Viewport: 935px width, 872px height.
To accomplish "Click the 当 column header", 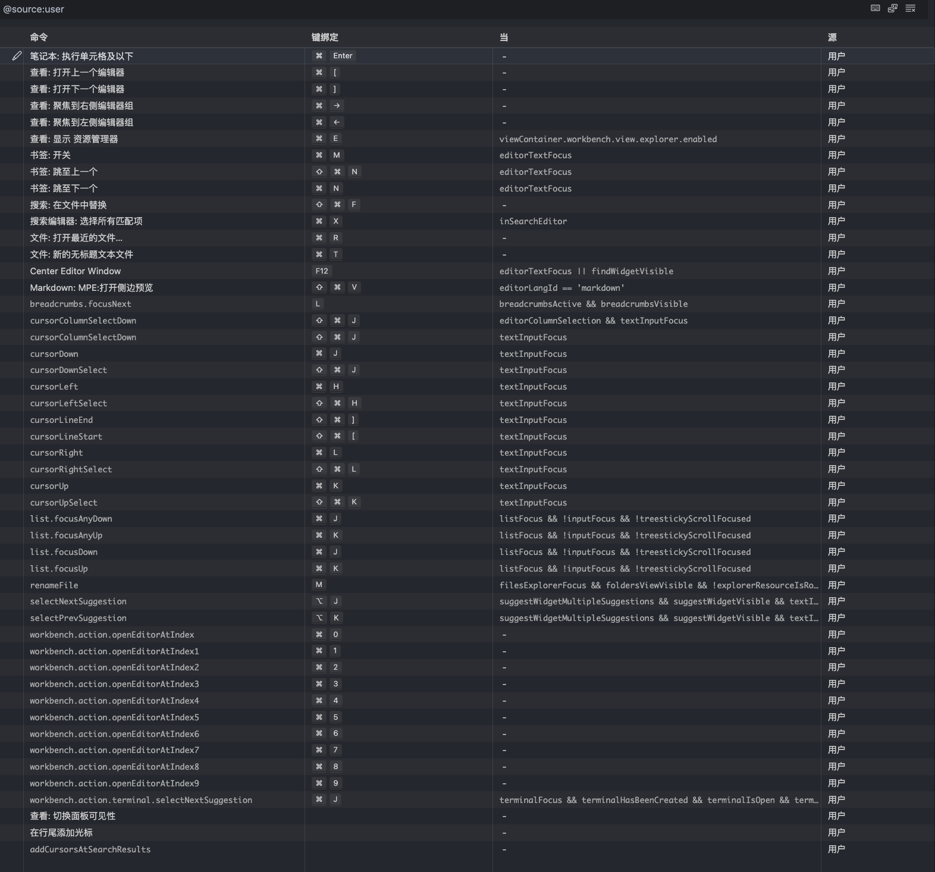I will coord(504,37).
